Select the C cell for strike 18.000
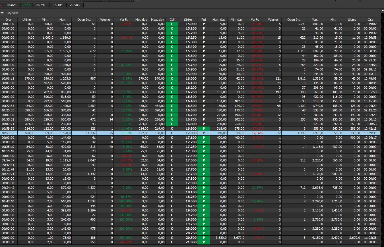 click(x=172, y=188)
